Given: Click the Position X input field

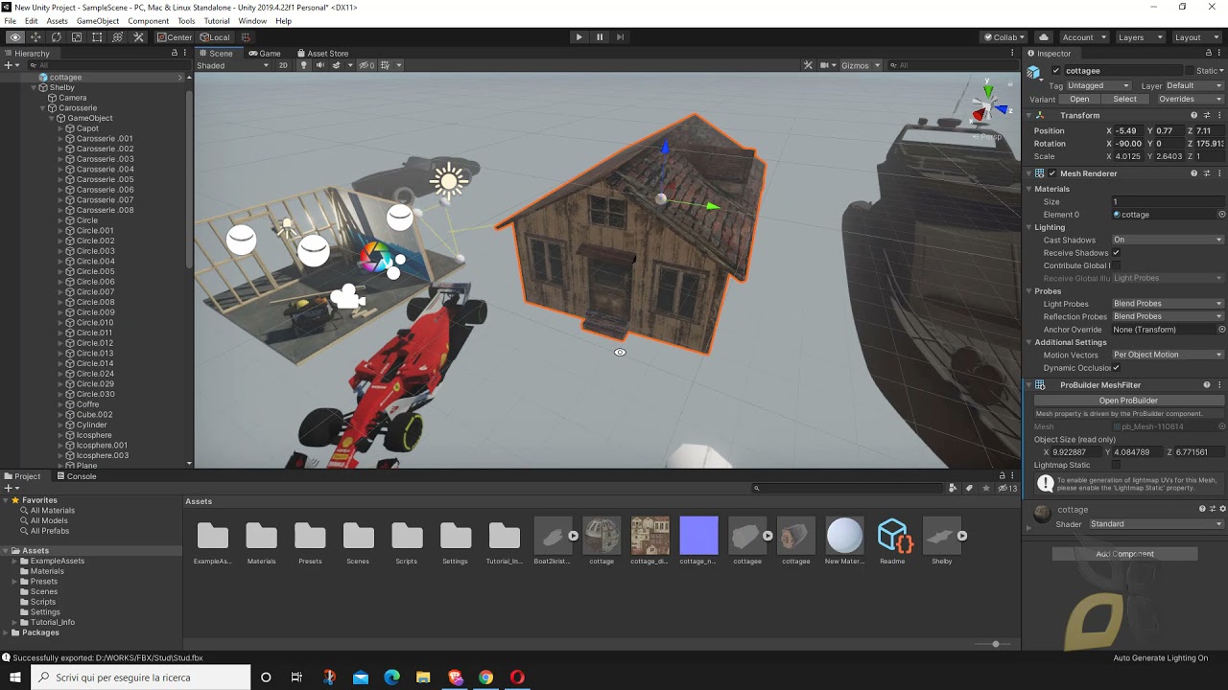Looking at the screenshot, I should pos(1129,130).
